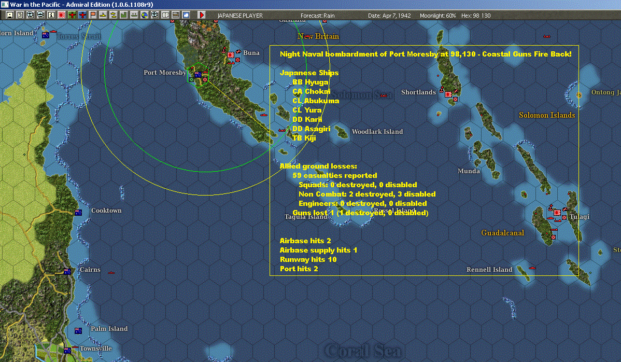This screenshot has height=362, width=621.
Task: Click BB Hyuga in ship list
Action: click(310, 82)
